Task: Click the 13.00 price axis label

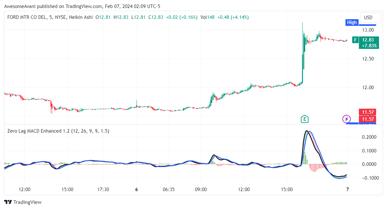Action: 368,30
